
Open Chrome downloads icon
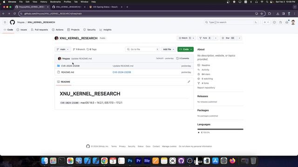(x=278, y=13)
